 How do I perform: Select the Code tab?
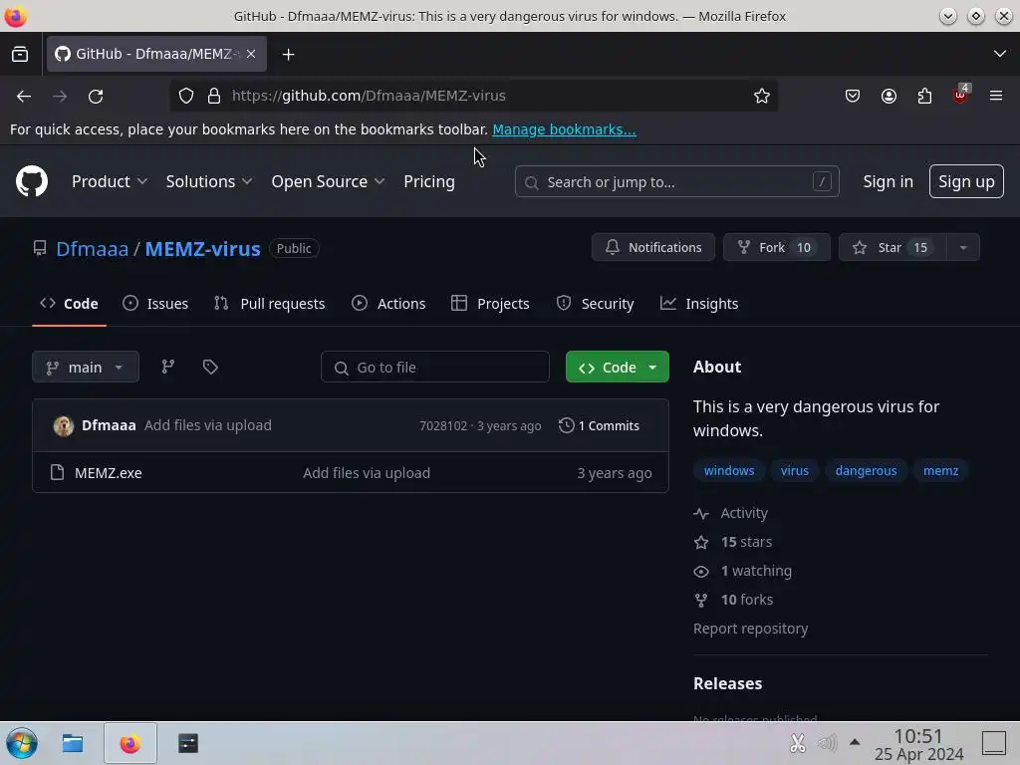pyautogui.click(x=69, y=304)
